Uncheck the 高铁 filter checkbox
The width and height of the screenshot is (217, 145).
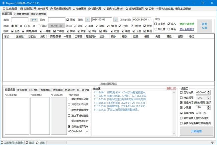coord(86,26)
